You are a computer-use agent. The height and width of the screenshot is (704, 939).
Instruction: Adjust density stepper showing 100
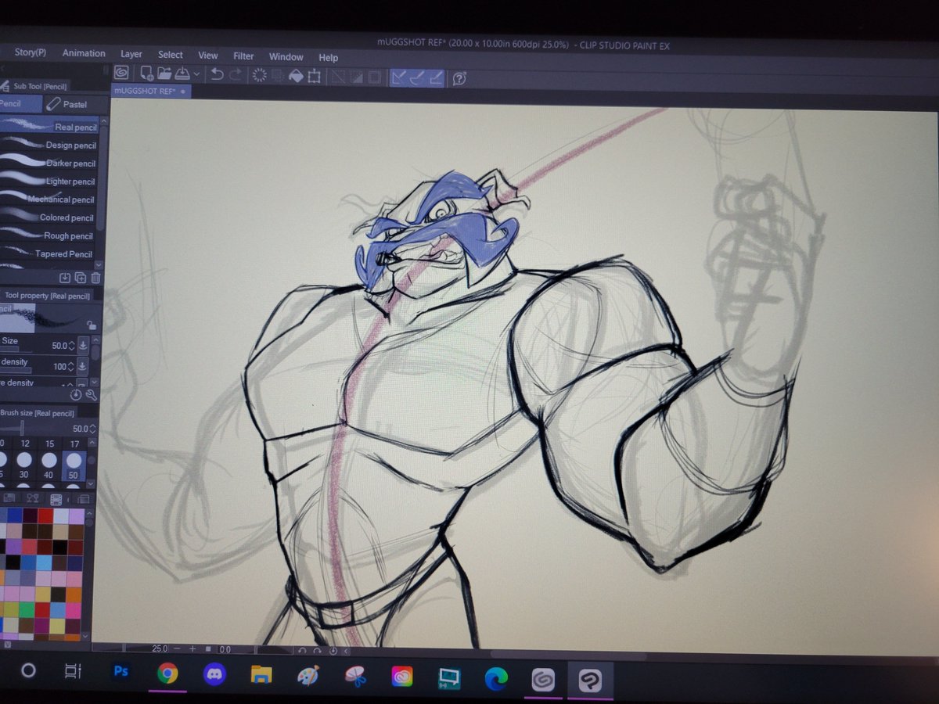point(72,366)
